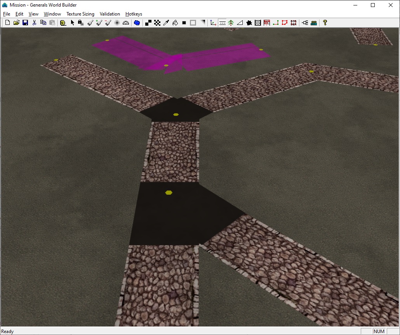The width and height of the screenshot is (400, 335).
Task: Toggle the road tool with dashed lines
Action: tap(222, 23)
